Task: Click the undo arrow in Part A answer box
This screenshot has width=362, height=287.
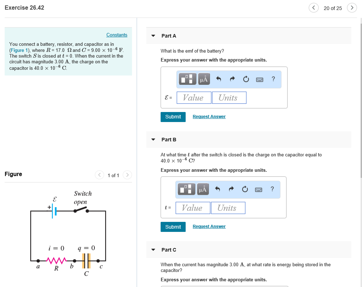Action: [219, 79]
